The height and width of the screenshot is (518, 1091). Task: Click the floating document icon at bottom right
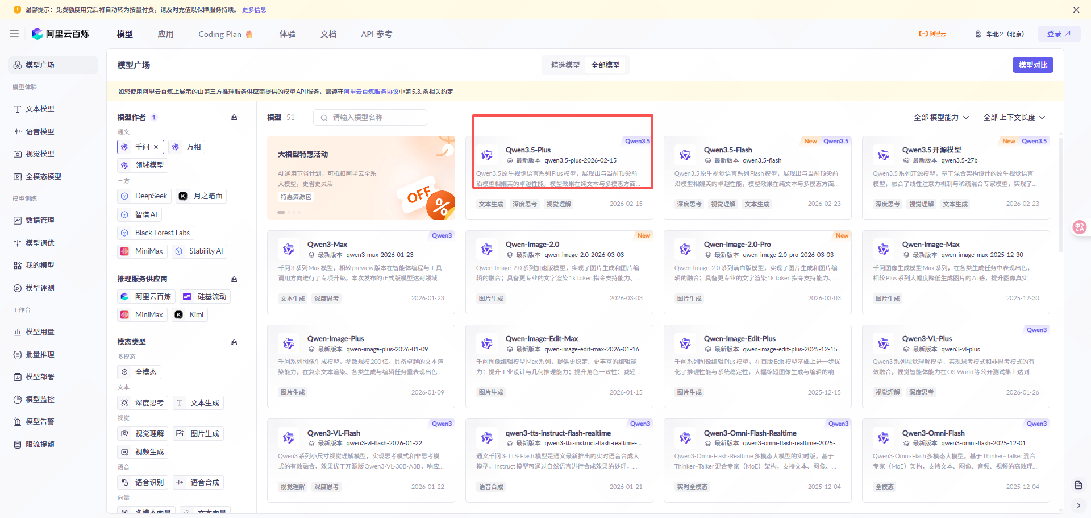pos(1078,485)
